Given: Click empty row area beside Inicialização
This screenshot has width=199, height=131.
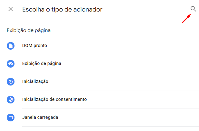Looking at the screenshot, I should pos(123,82).
